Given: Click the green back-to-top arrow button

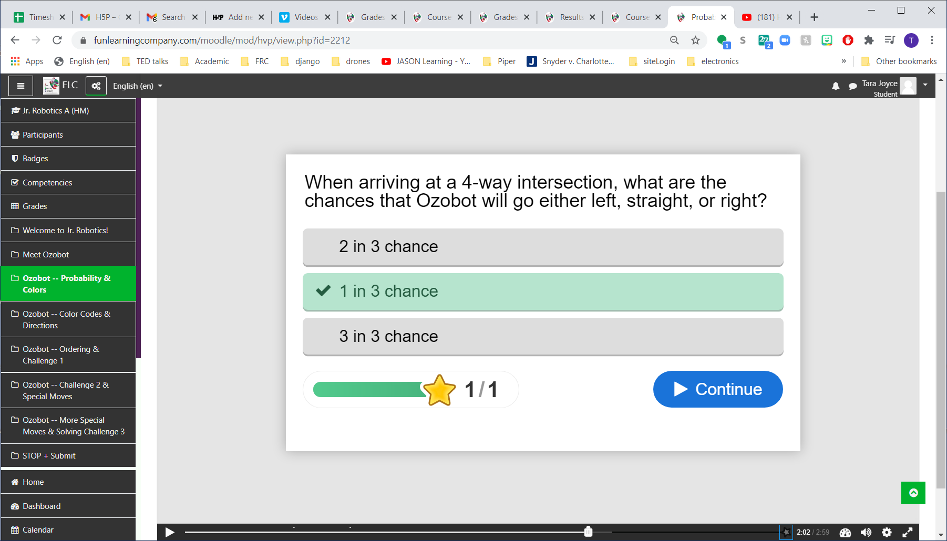Looking at the screenshot, I should point(913,493).
